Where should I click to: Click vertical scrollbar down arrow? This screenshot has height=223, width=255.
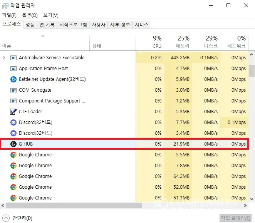[x=252, y=199]
